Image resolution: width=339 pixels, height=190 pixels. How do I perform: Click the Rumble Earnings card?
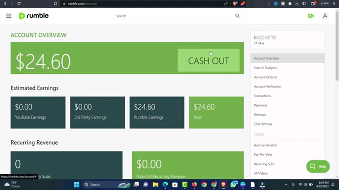(157, 112)
